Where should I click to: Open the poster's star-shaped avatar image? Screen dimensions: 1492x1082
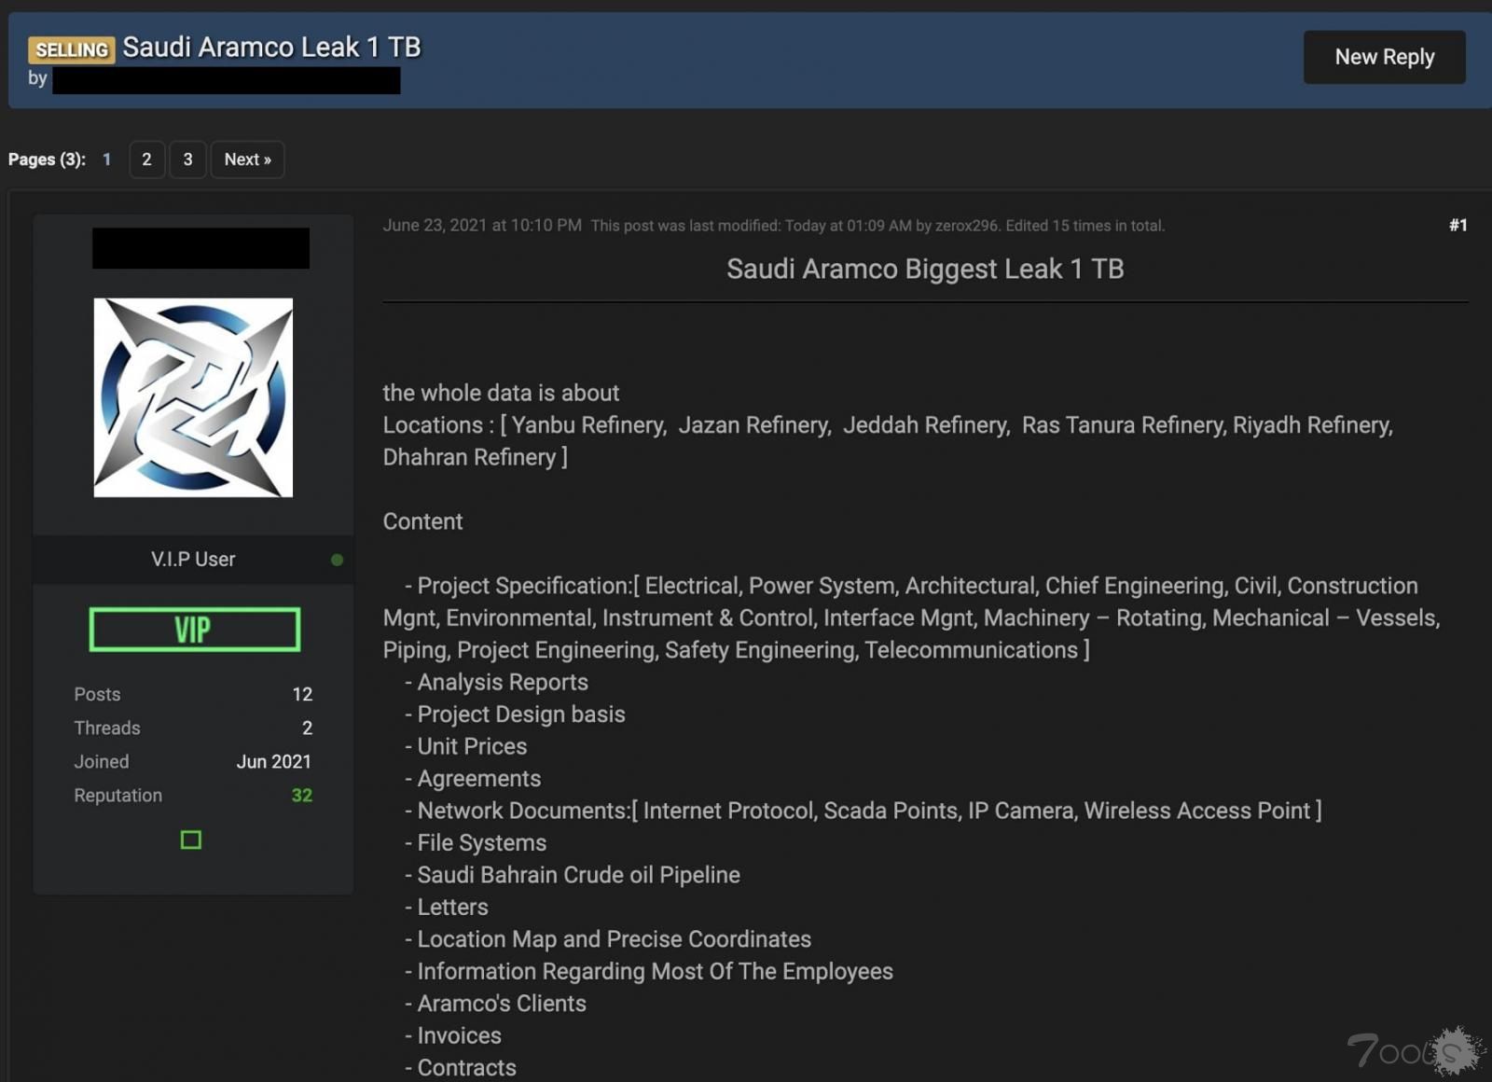(x=193, y=397)
